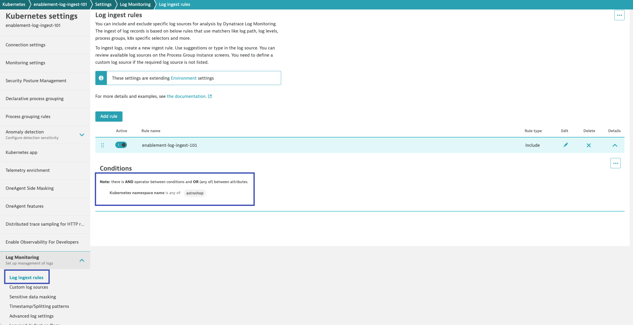The image size is (633, 325).
Task: Click the Active column header
Action: pyautogui.click(x=121, y=131)
